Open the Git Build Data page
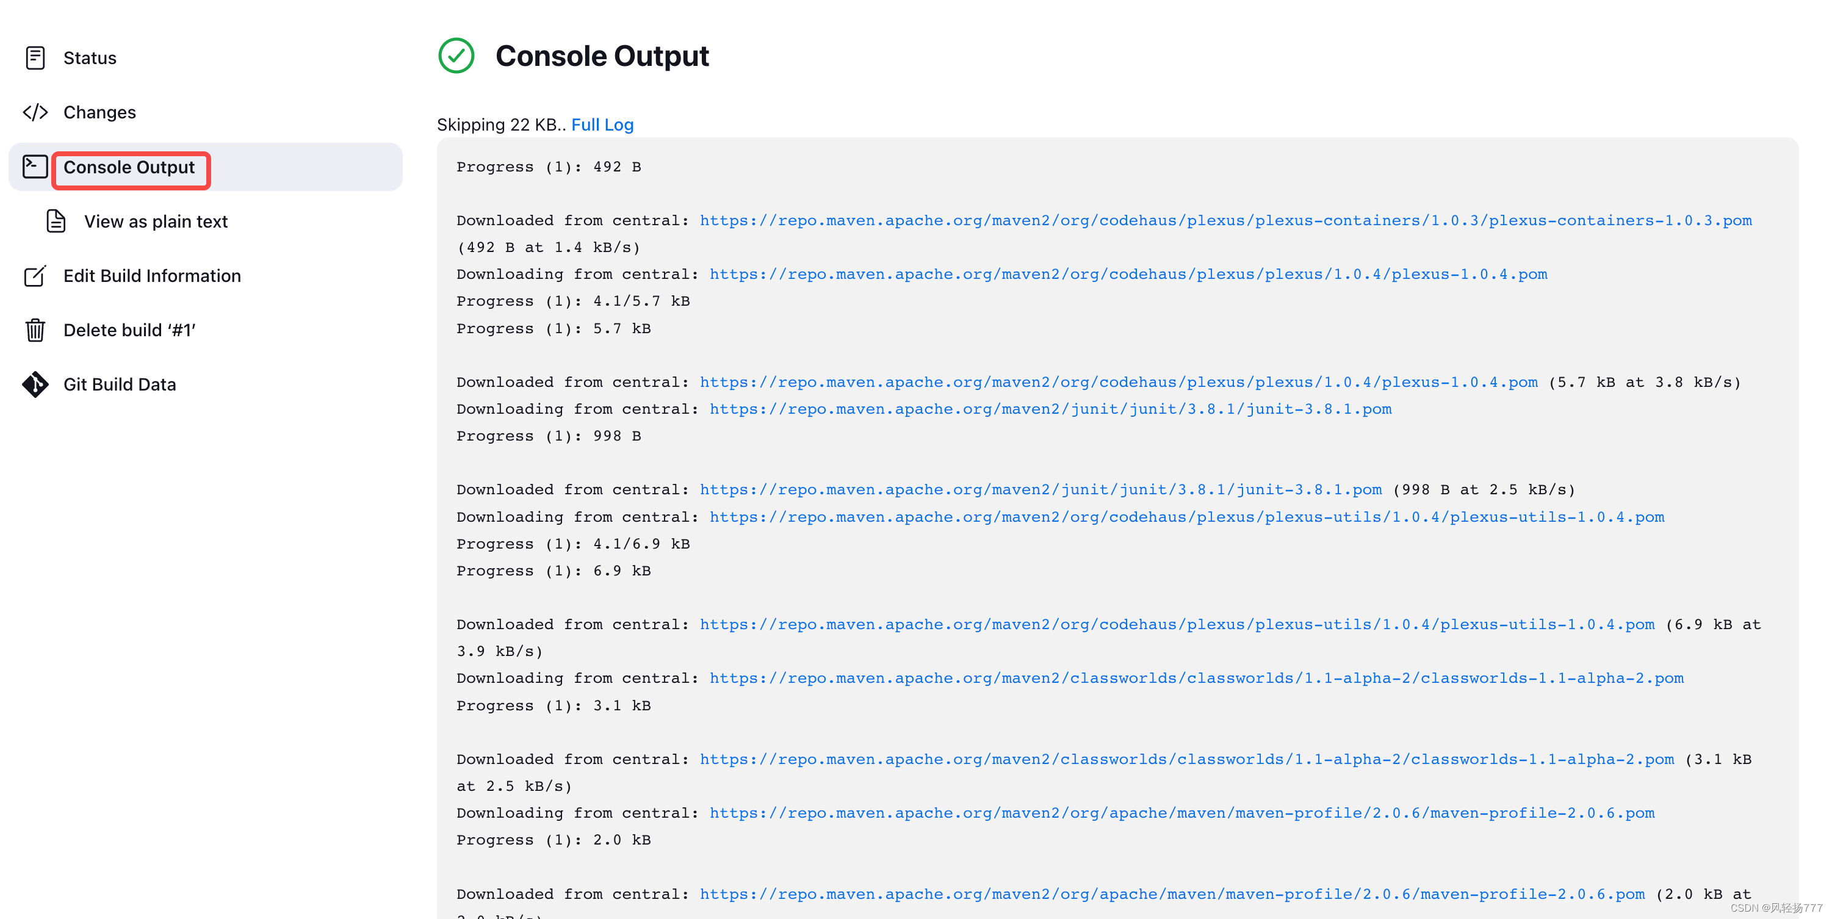 (x=120, y=384)
